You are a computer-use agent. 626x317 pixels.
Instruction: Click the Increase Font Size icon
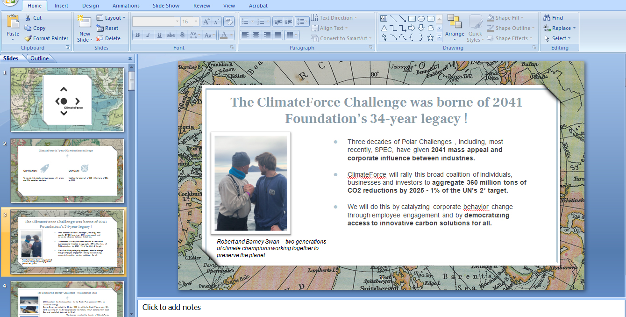click(206, 22)
